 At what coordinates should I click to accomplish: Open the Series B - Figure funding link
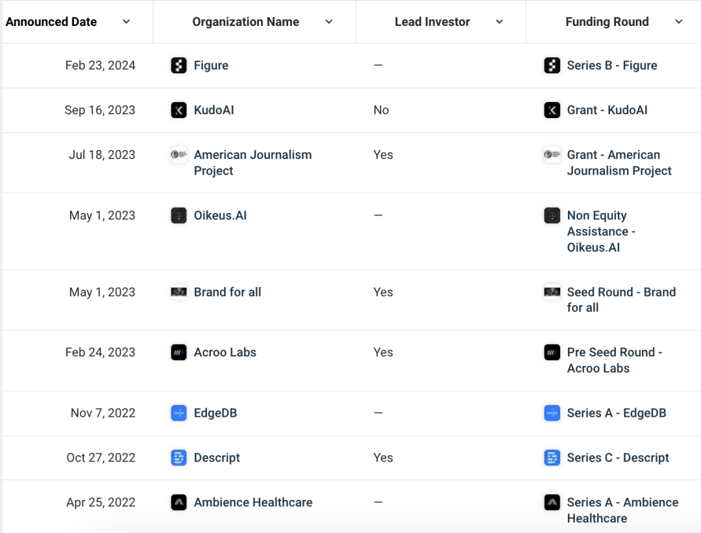point(611,66)
